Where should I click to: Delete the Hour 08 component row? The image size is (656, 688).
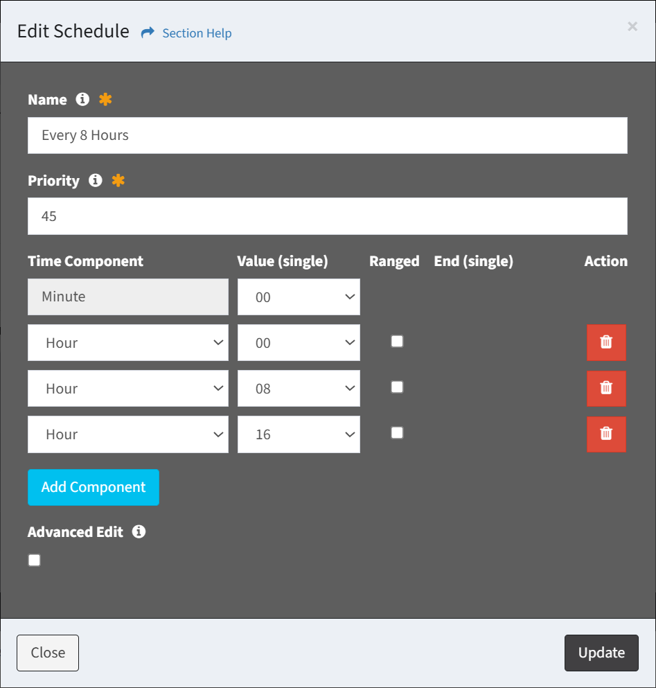point(606,388)
